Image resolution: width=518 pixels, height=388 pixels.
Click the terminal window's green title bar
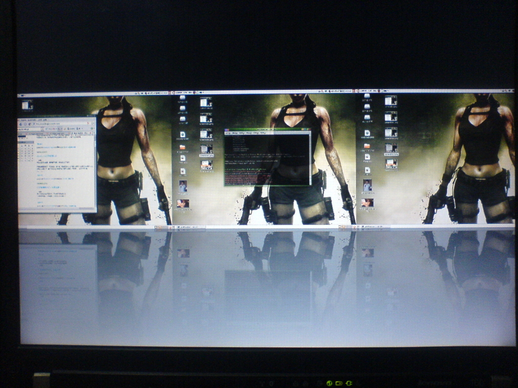[267, 129]
